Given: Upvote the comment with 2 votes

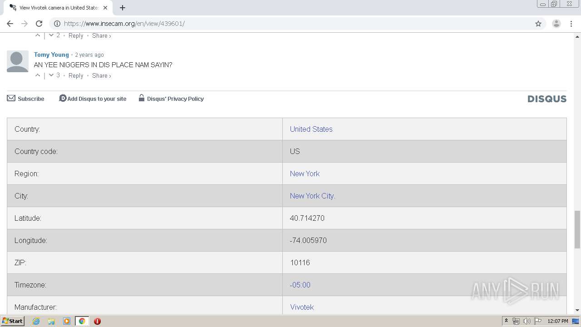Looking at the screenshot, I should (x=38, y=35).
